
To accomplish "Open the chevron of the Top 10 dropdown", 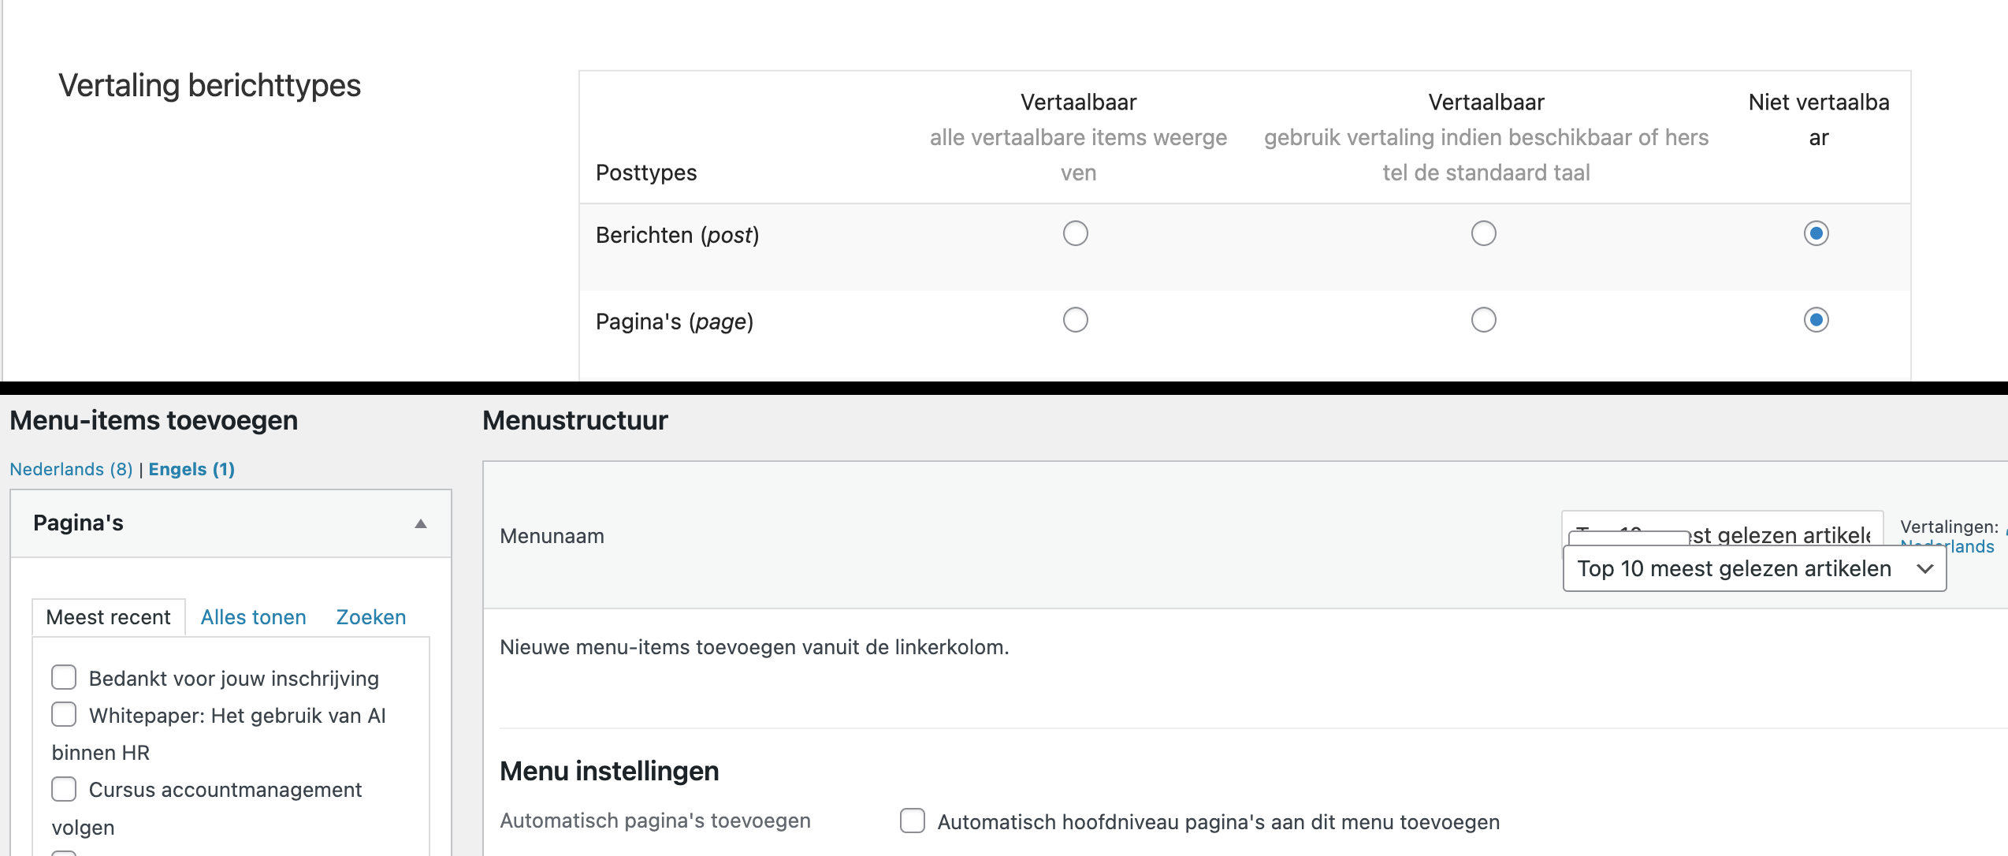I will [x=1925, y=569].
